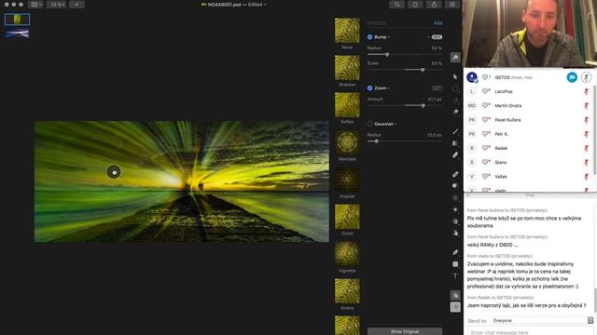The width and height of the screenshot is (597, 335).
Task: Enable the Gaussian effect checkbox
Action: click(x=369, y=124)
